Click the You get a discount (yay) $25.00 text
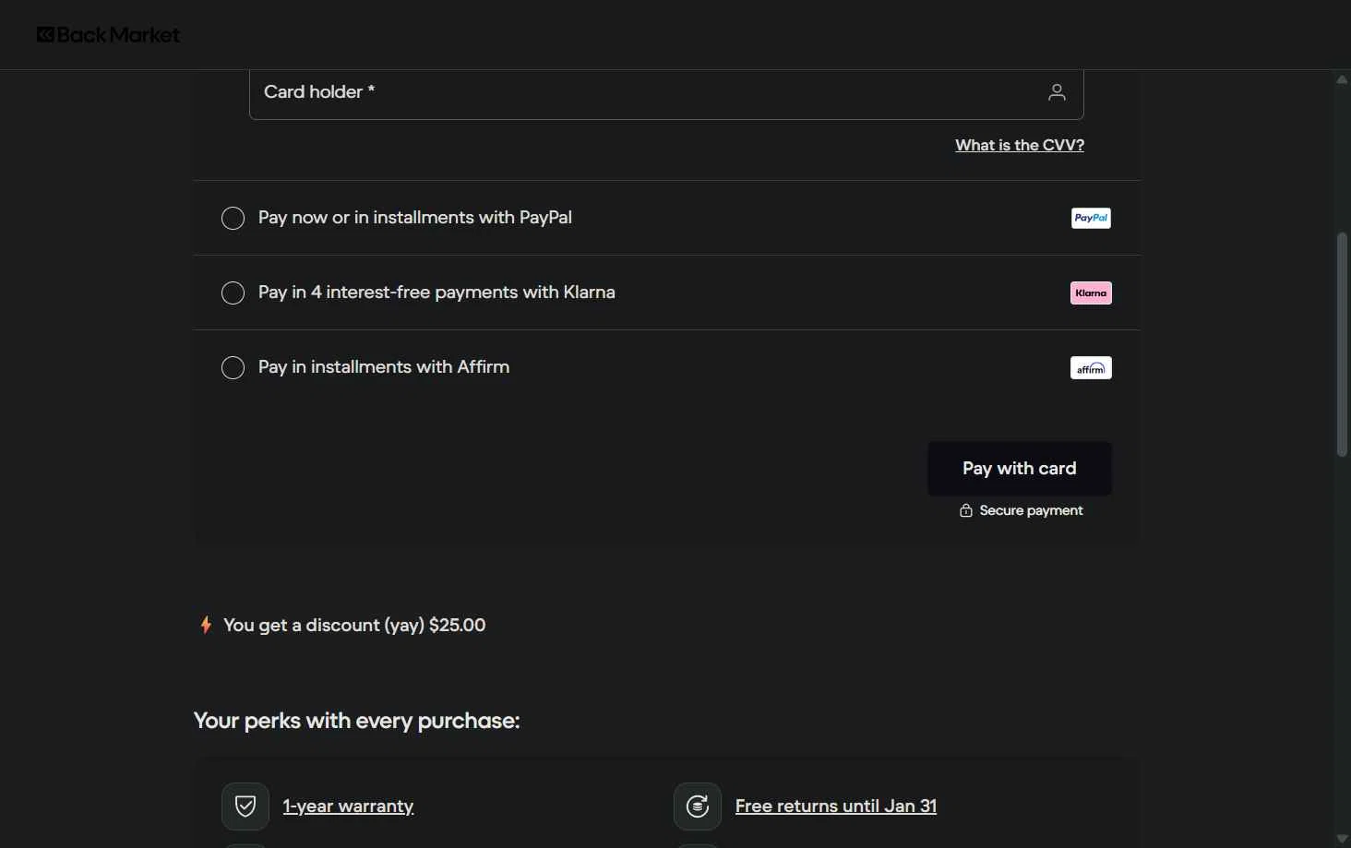Screen dimensions: 1351x848 pyautogui.click(x=354, y=626)
